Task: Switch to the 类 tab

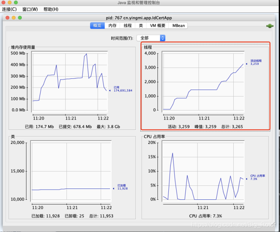Action: [x=141, y=26]
